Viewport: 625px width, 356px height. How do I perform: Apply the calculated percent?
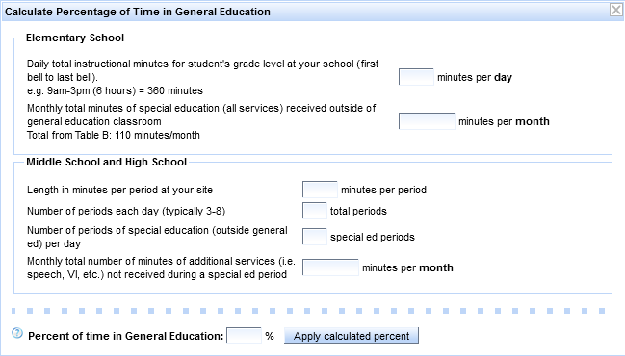352,336
